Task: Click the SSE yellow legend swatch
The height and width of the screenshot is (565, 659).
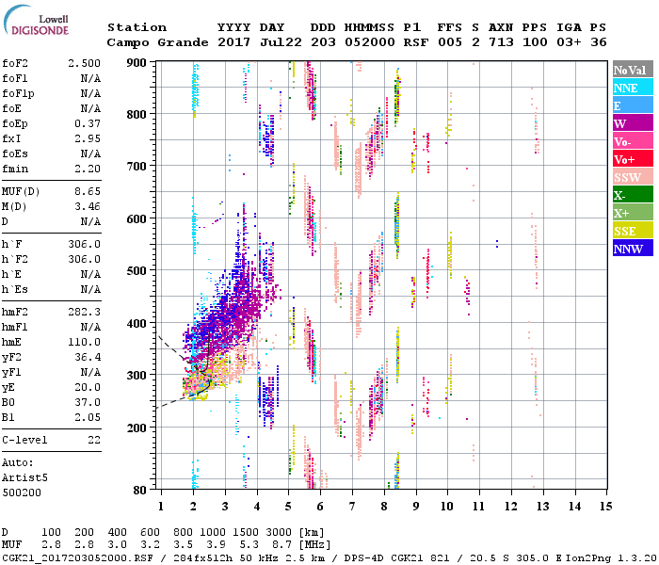Action: [x=632, y=231]
